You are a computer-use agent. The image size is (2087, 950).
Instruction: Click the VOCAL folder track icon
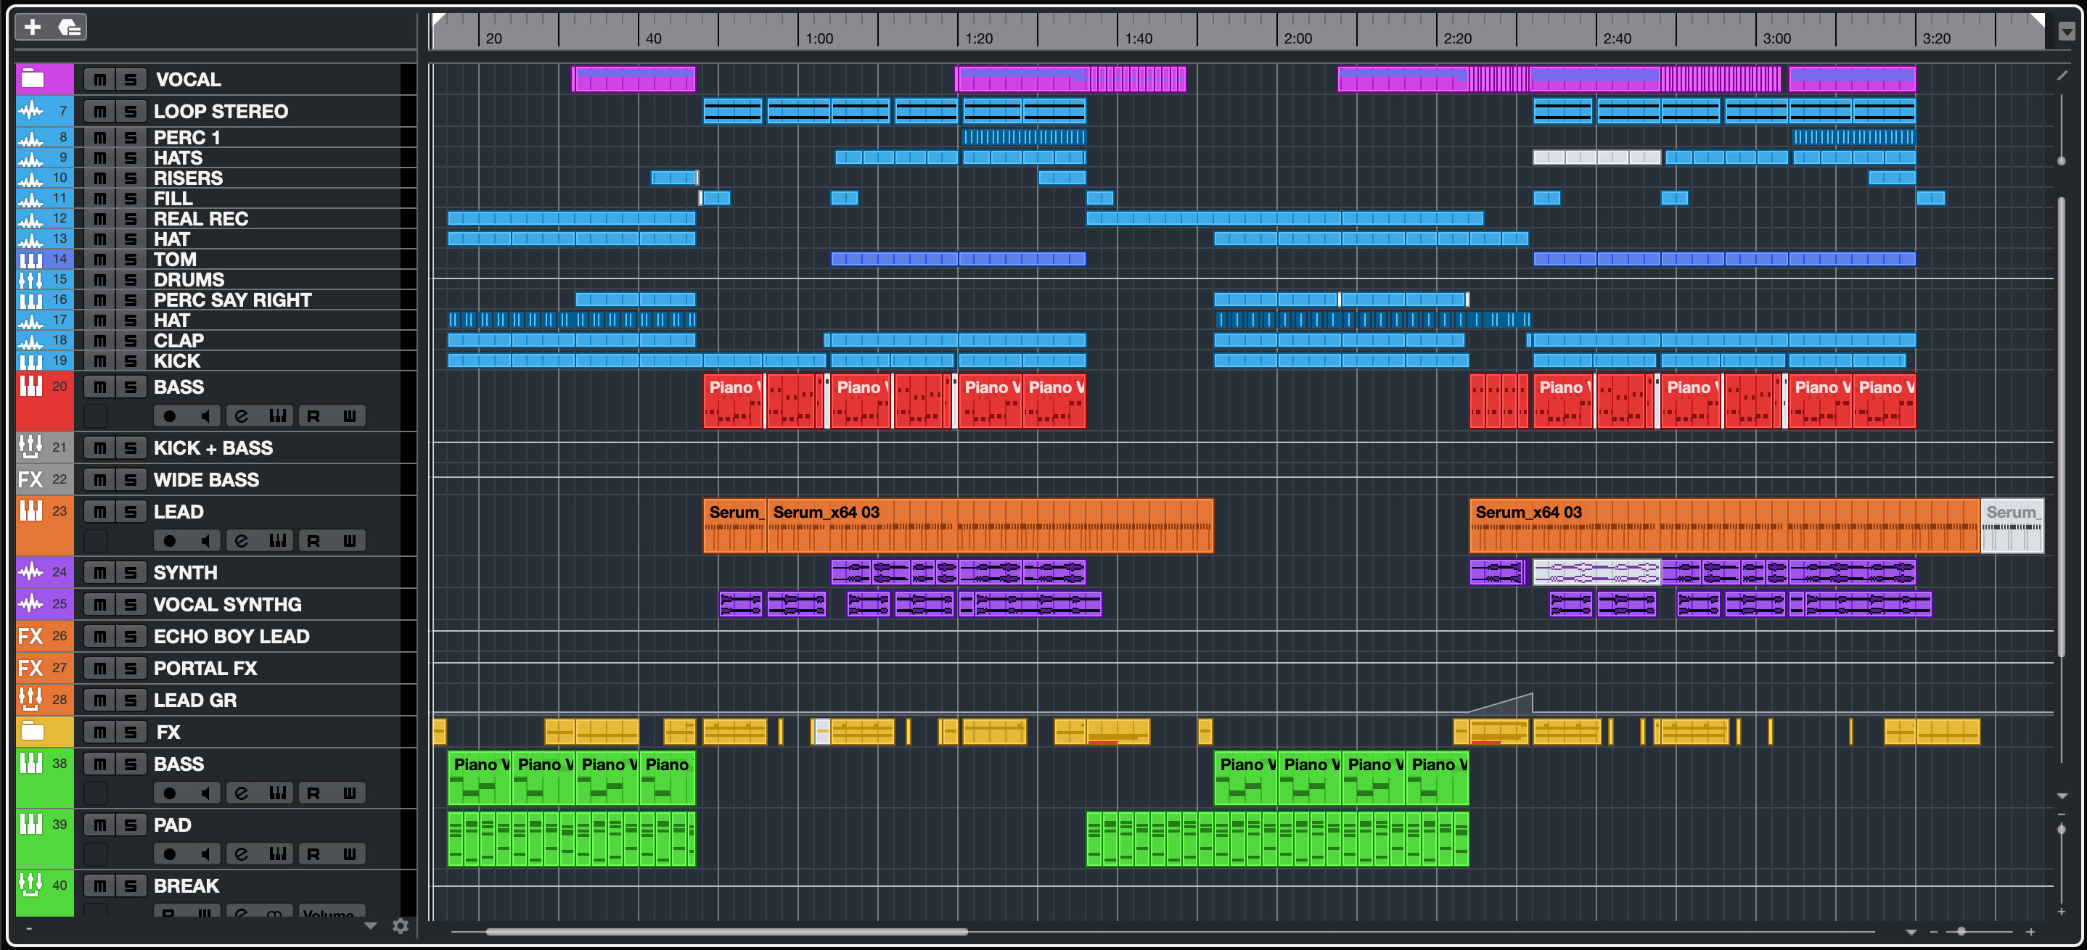(33, 78)
